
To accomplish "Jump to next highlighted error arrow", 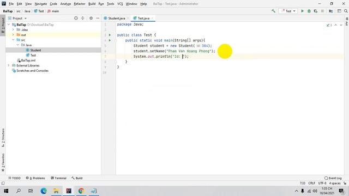I will pyautogui.click(x=341, y=25).
